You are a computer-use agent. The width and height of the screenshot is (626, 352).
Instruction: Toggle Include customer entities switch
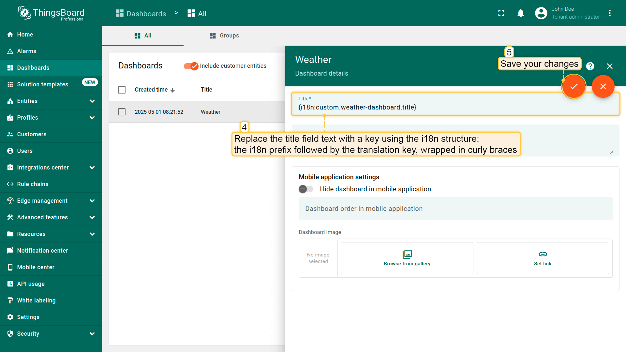[x=191, y=66]
